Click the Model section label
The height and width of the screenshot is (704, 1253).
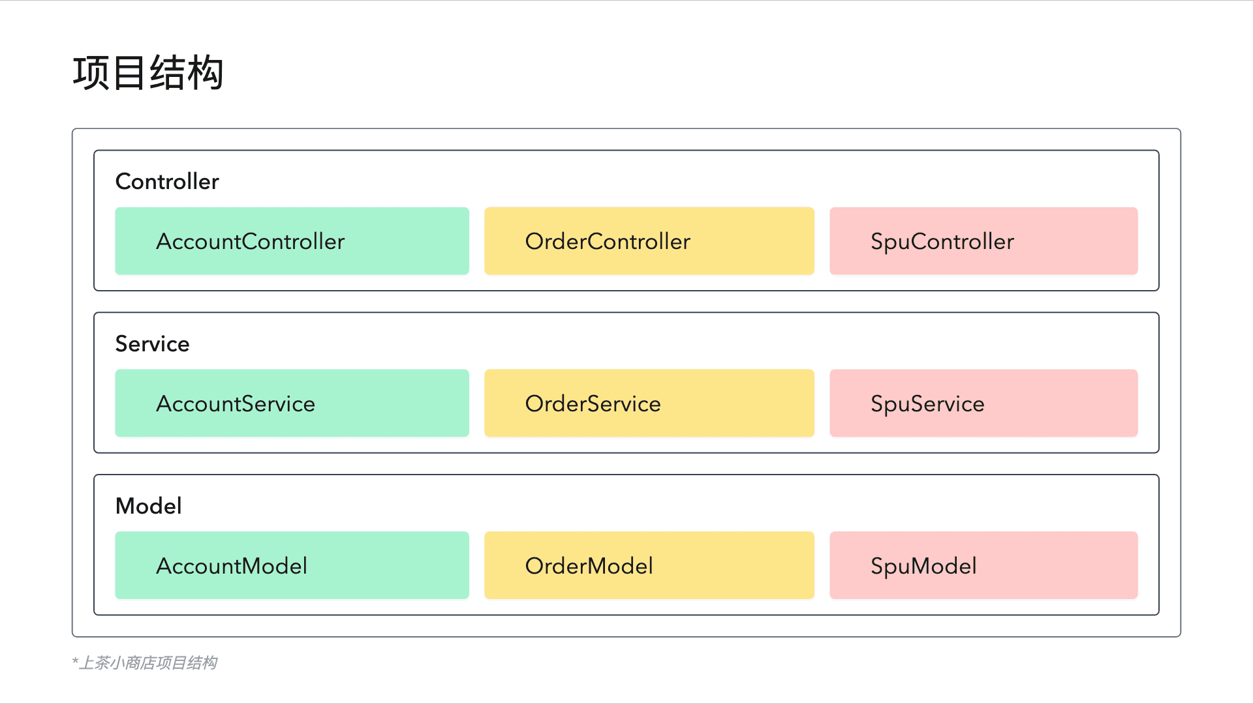[x=148, y=506]
